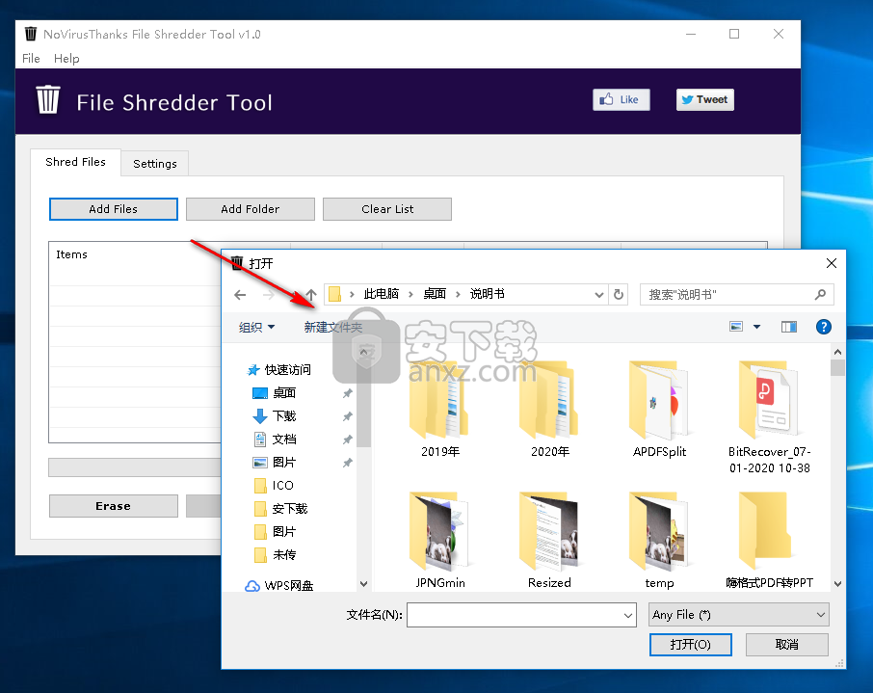Toggle the preview pane icon
The image size is (873, 693).
point(789,327)
